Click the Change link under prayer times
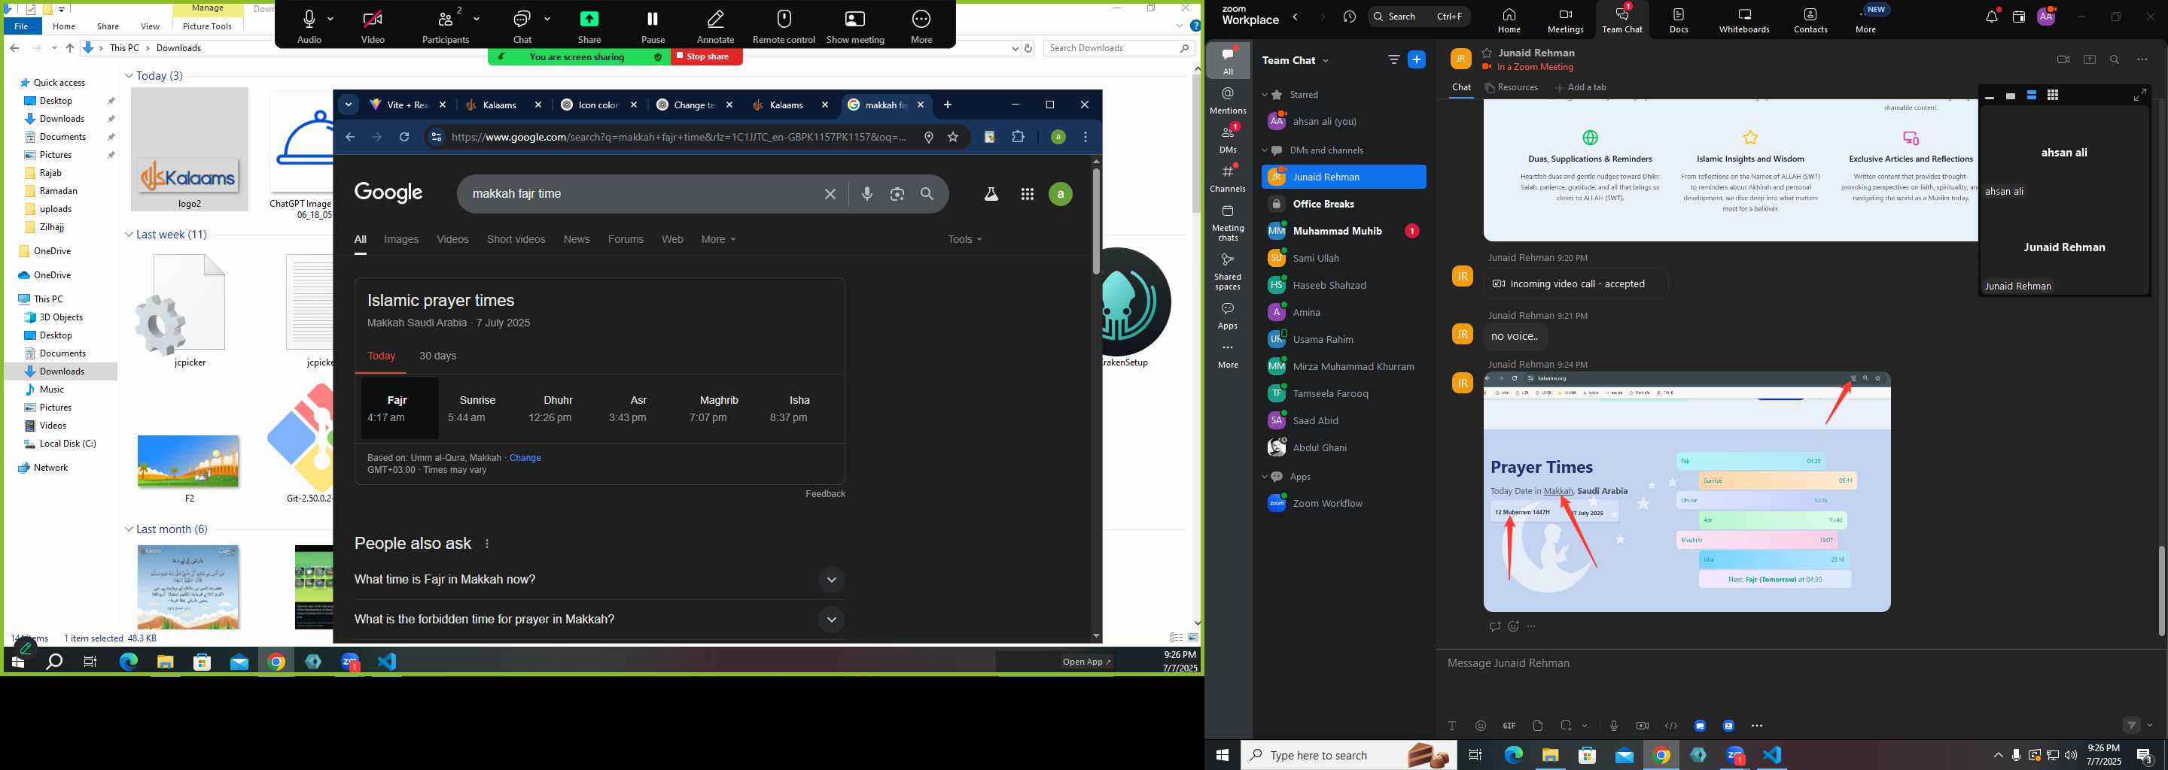 (525, 458)
